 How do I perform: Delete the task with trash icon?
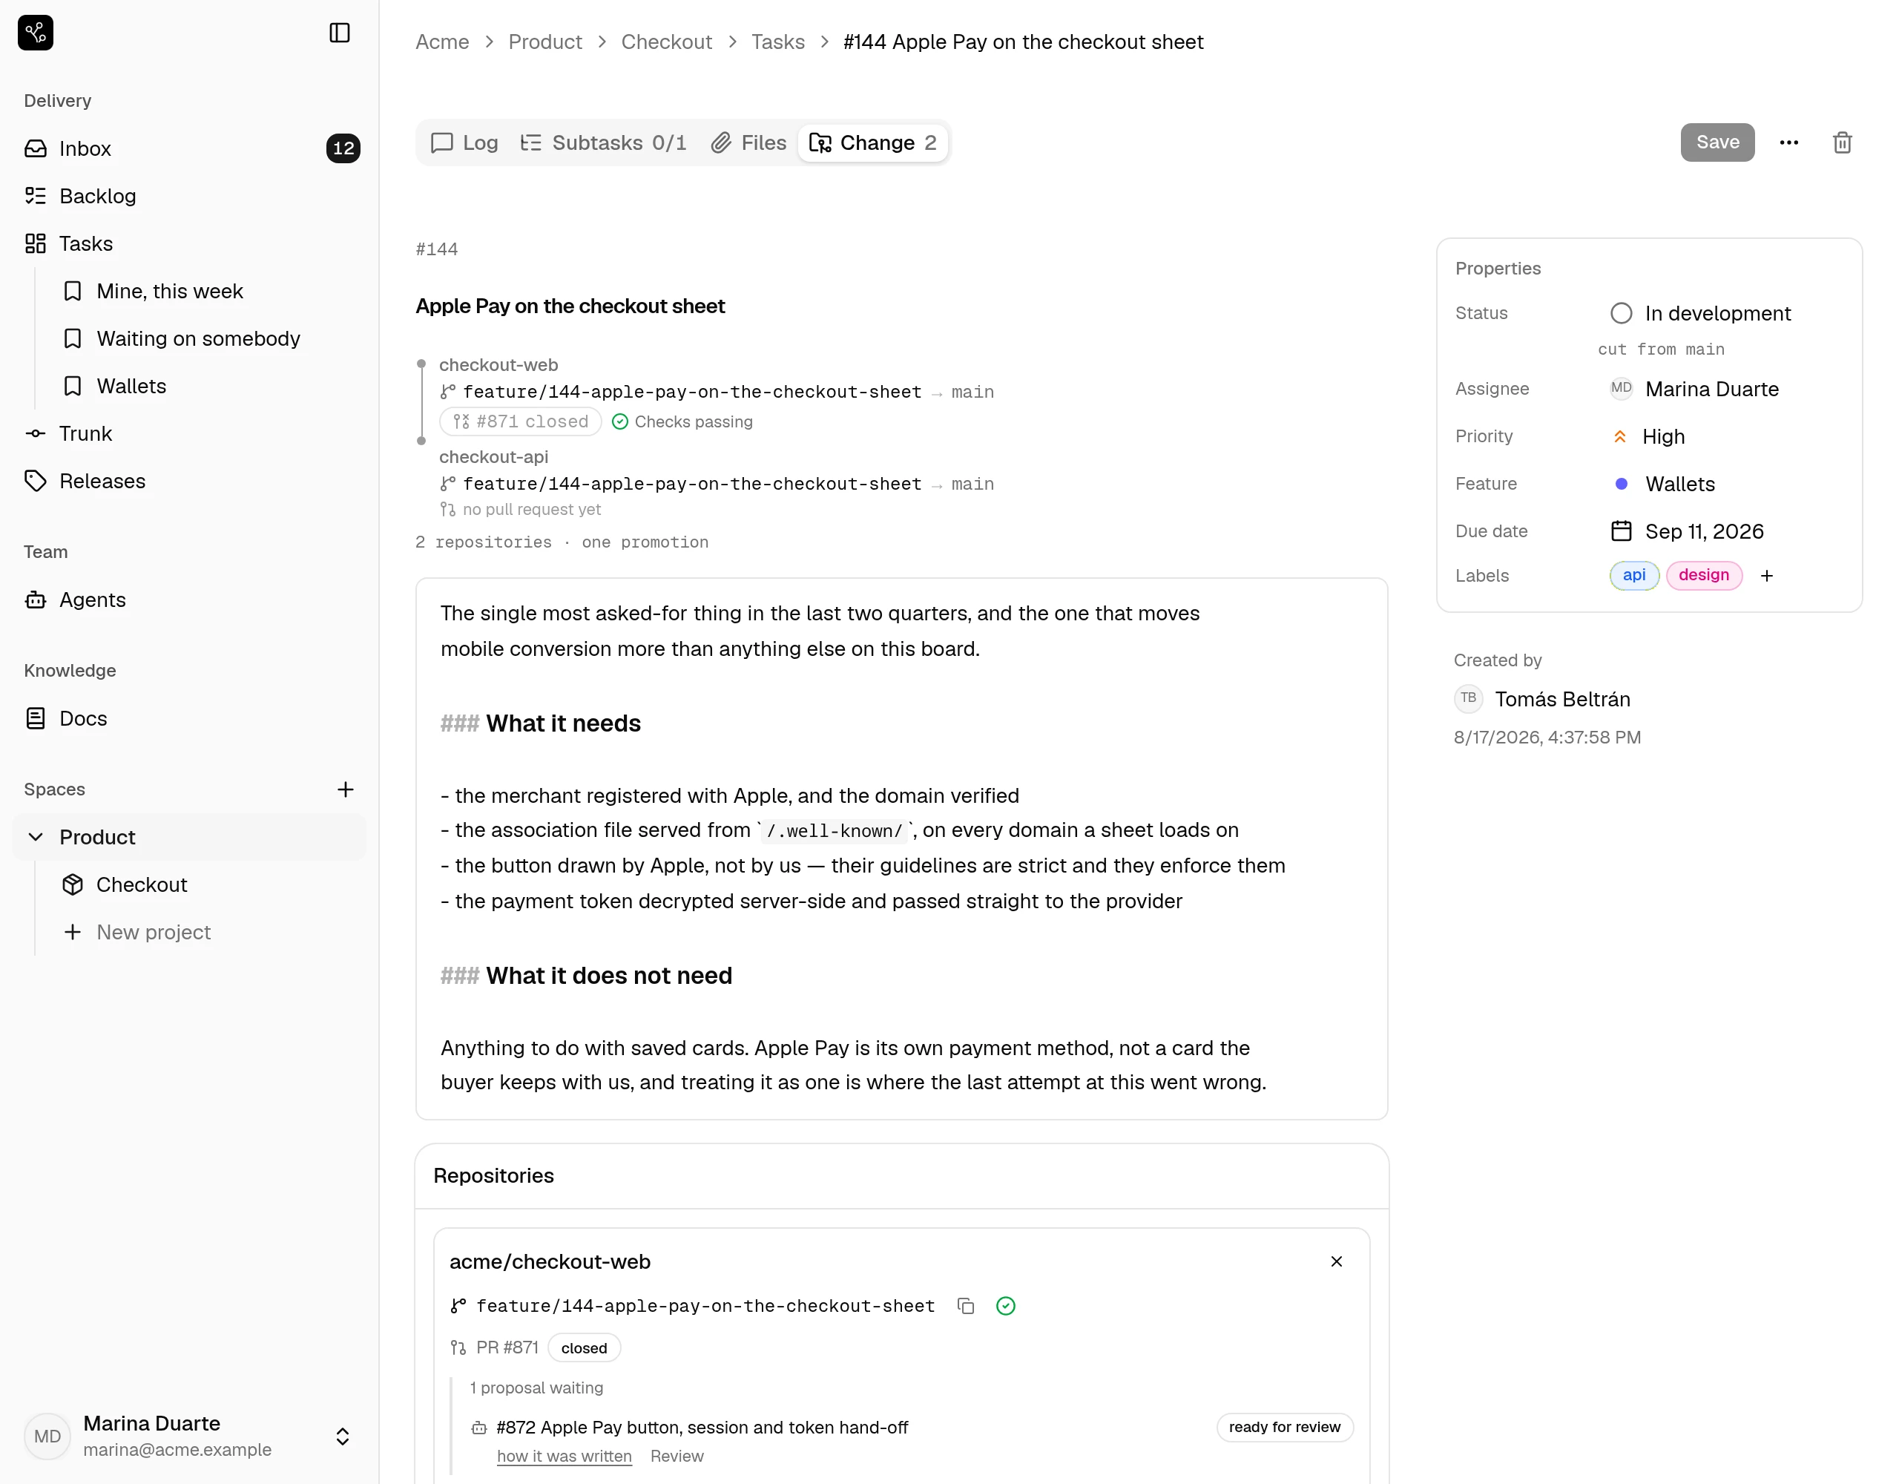1842,142
